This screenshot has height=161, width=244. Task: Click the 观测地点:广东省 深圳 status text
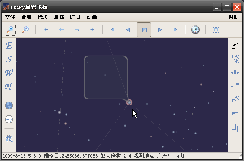pos(160,156)
